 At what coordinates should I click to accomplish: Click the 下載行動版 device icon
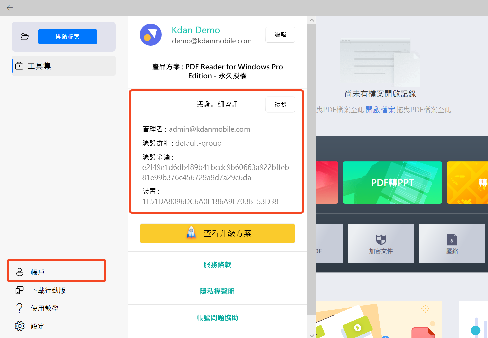[x=20, y=291]
